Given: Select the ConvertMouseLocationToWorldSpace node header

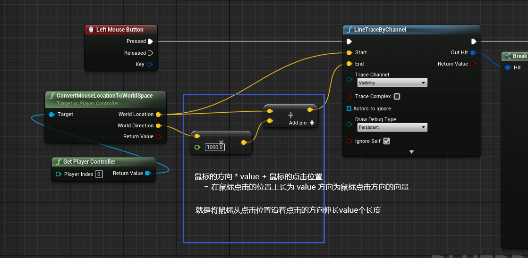Looking at the screenshot, I should [105, 99].
